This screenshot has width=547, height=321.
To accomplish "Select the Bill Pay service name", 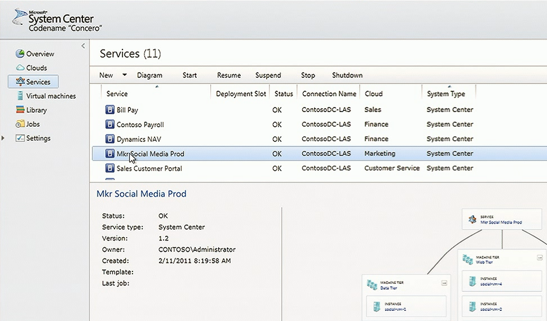I will (127, 110).
